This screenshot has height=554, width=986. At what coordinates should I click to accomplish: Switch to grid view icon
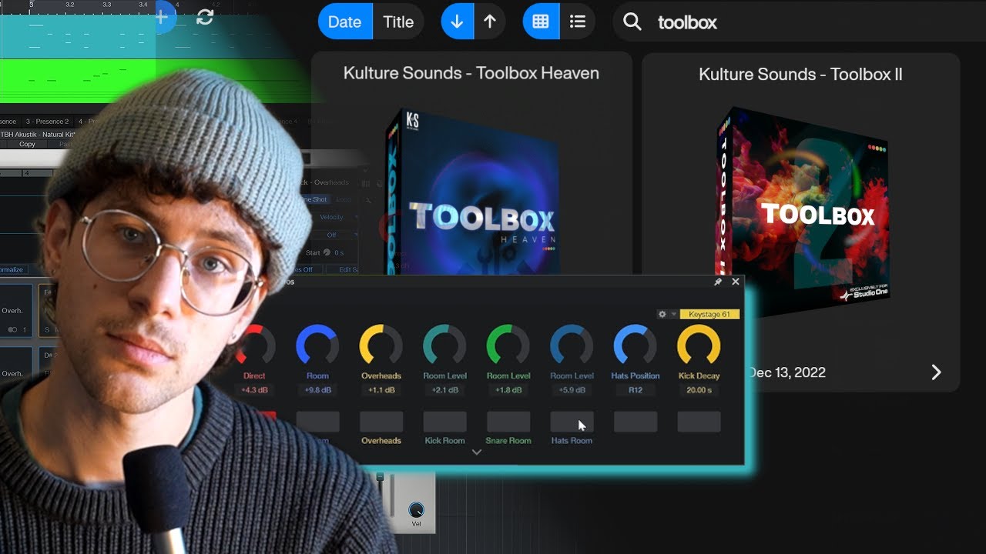pos(541,22)
